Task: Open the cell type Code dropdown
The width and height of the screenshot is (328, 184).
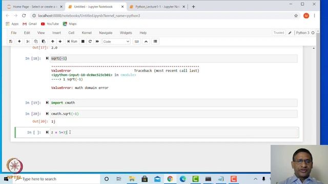Action: [116, 41]
